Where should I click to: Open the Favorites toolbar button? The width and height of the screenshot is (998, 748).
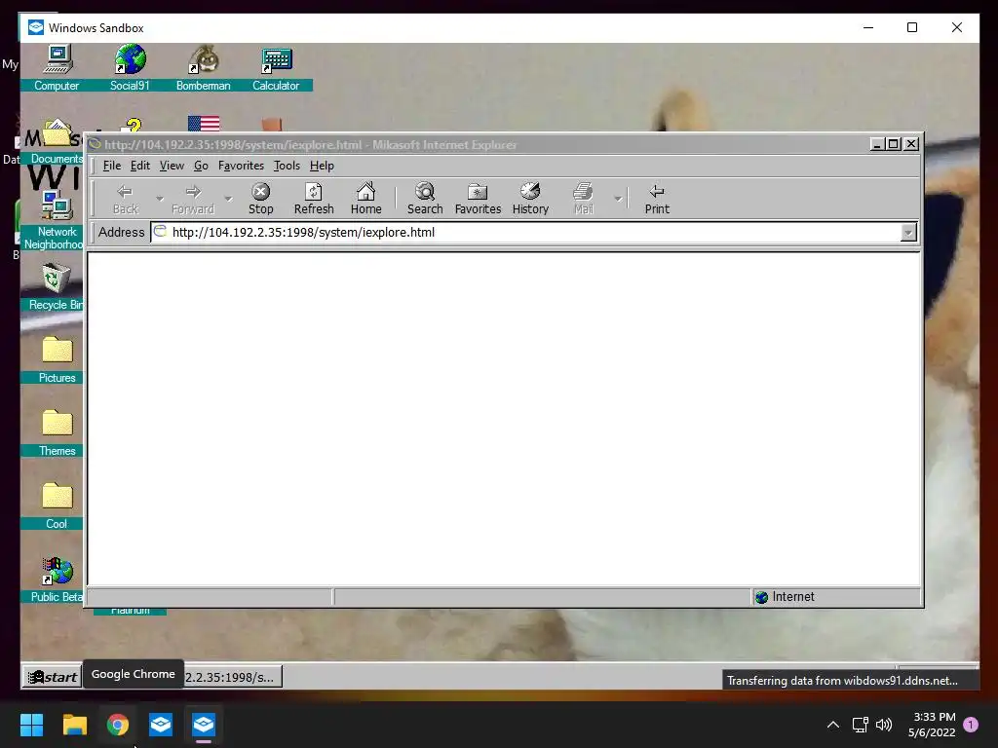coord(478,199)
